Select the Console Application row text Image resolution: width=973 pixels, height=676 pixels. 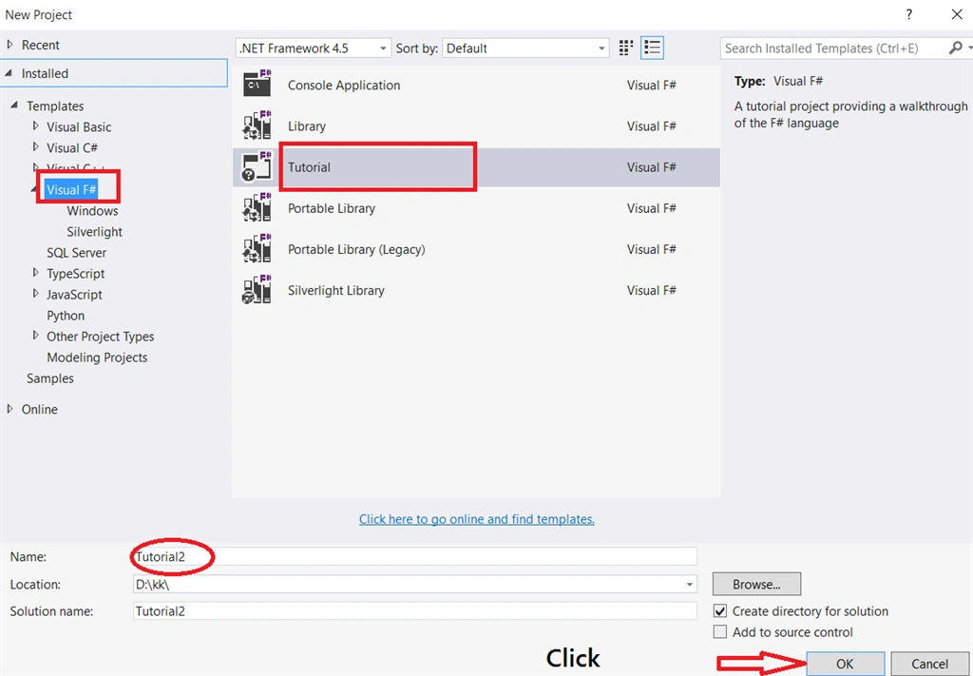[344, 85]
